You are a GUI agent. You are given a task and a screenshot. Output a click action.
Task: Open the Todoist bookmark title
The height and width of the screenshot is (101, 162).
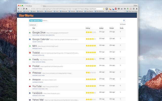pos(36,53)
